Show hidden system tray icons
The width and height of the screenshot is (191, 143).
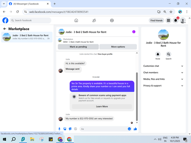[x=155, y=139]
